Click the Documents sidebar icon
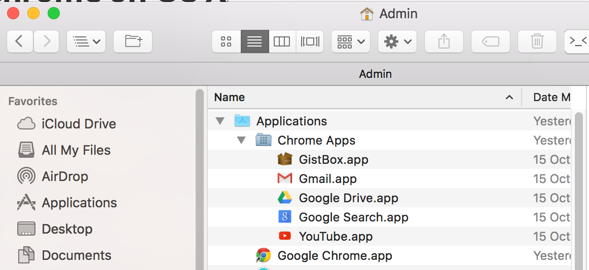This screenshot has width=589, height=270. (26, 255)
